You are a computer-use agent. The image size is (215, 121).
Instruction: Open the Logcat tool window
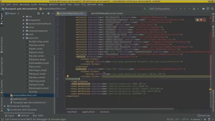(10, 116)
